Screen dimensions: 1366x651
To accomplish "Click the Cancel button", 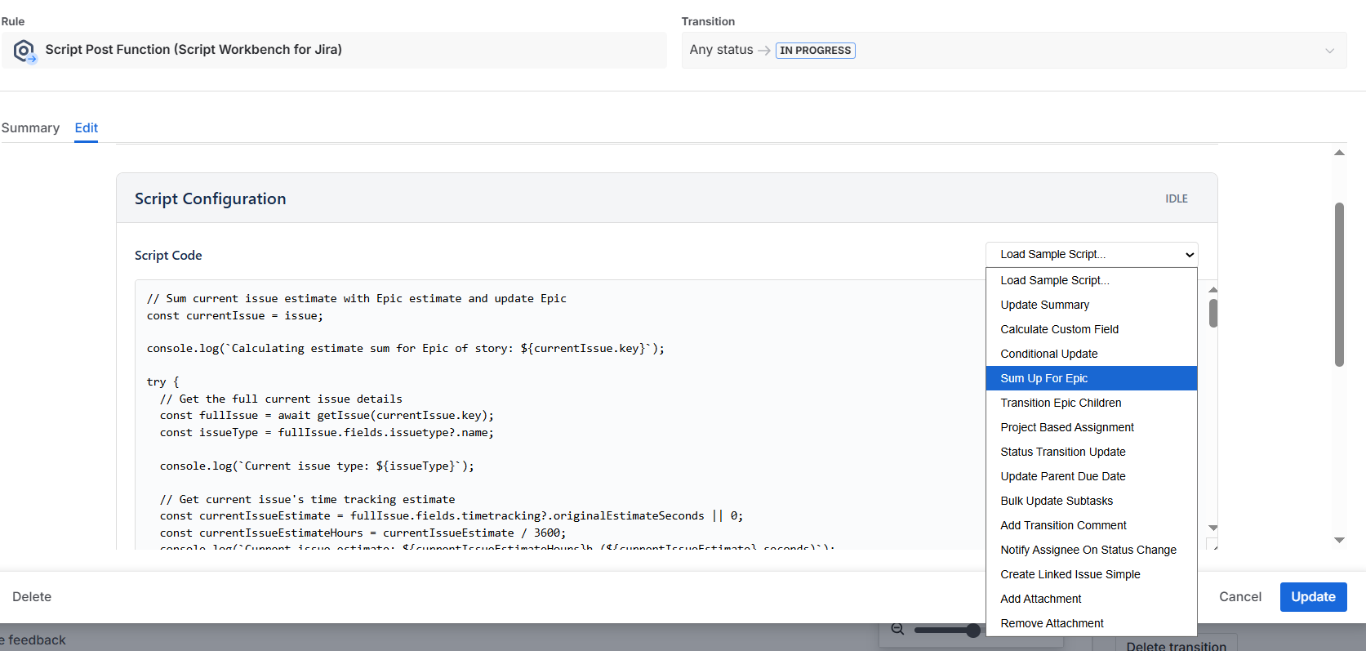I will point(1239,597).
